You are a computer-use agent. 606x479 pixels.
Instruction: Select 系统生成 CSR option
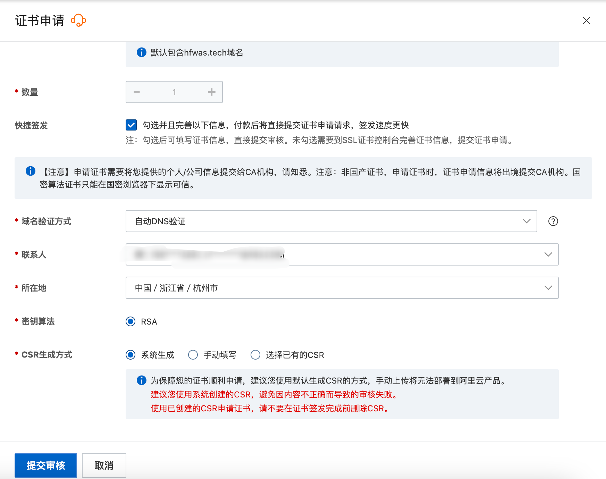click(131, 355)
